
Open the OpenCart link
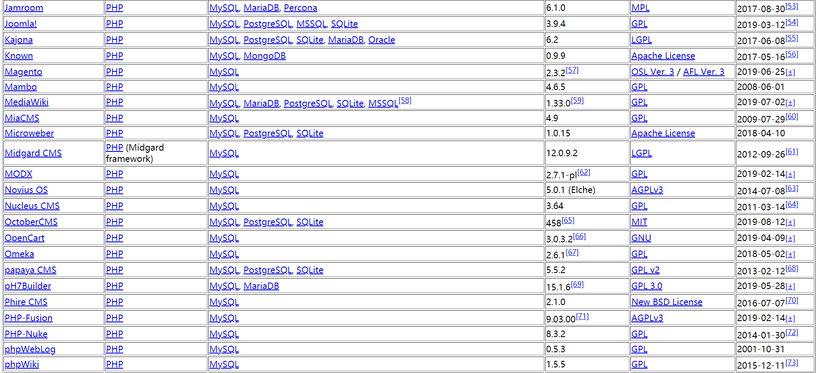coord(25,238)
